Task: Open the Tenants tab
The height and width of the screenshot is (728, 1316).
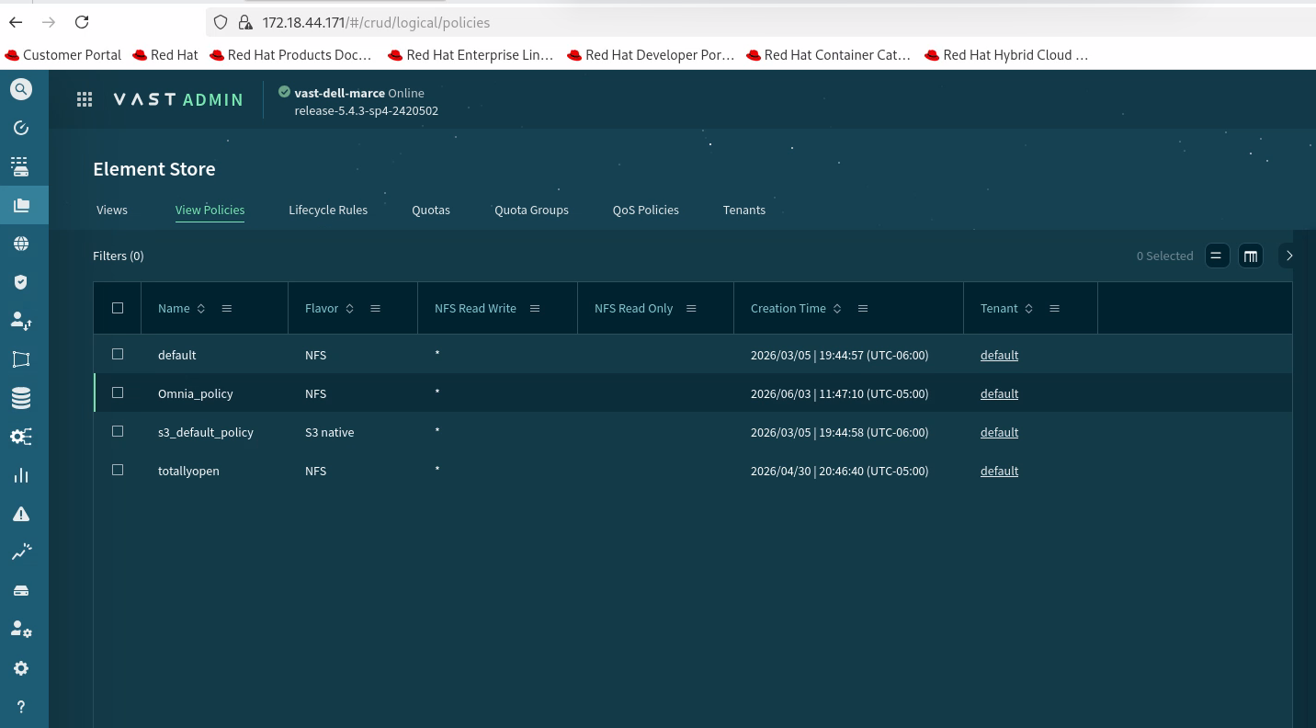Action: tap(744, 210)
